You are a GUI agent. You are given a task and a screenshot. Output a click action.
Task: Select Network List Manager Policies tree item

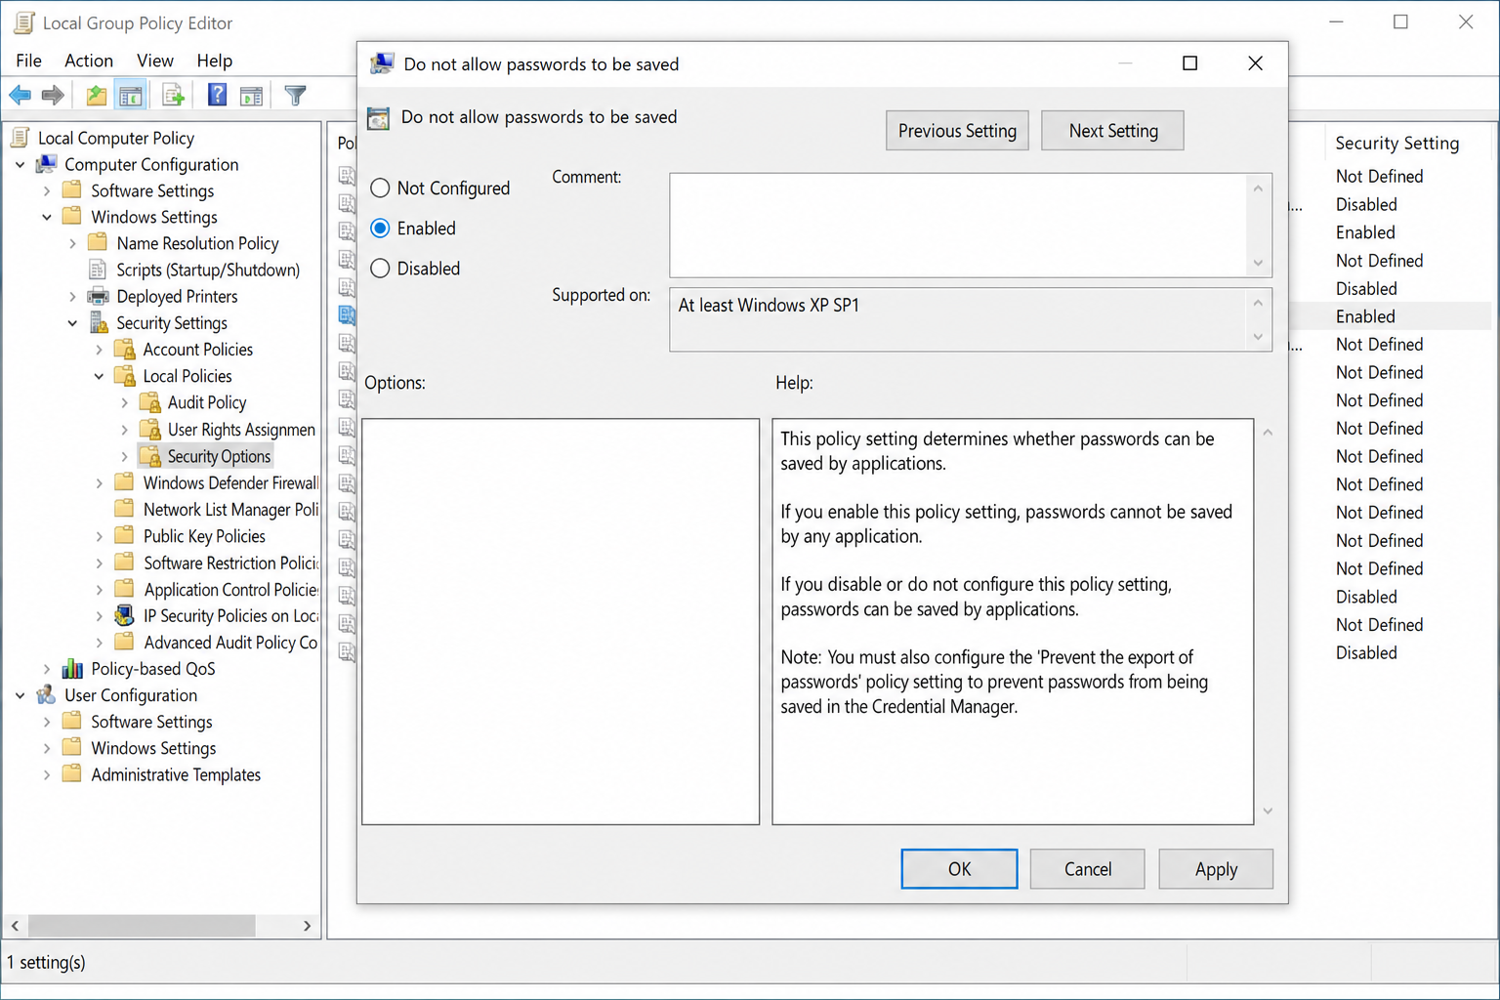[230, 510]
